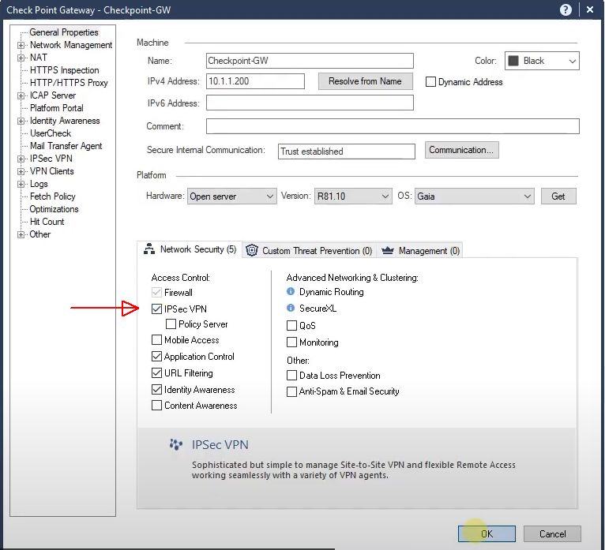Expand the Other tree node

21,234
